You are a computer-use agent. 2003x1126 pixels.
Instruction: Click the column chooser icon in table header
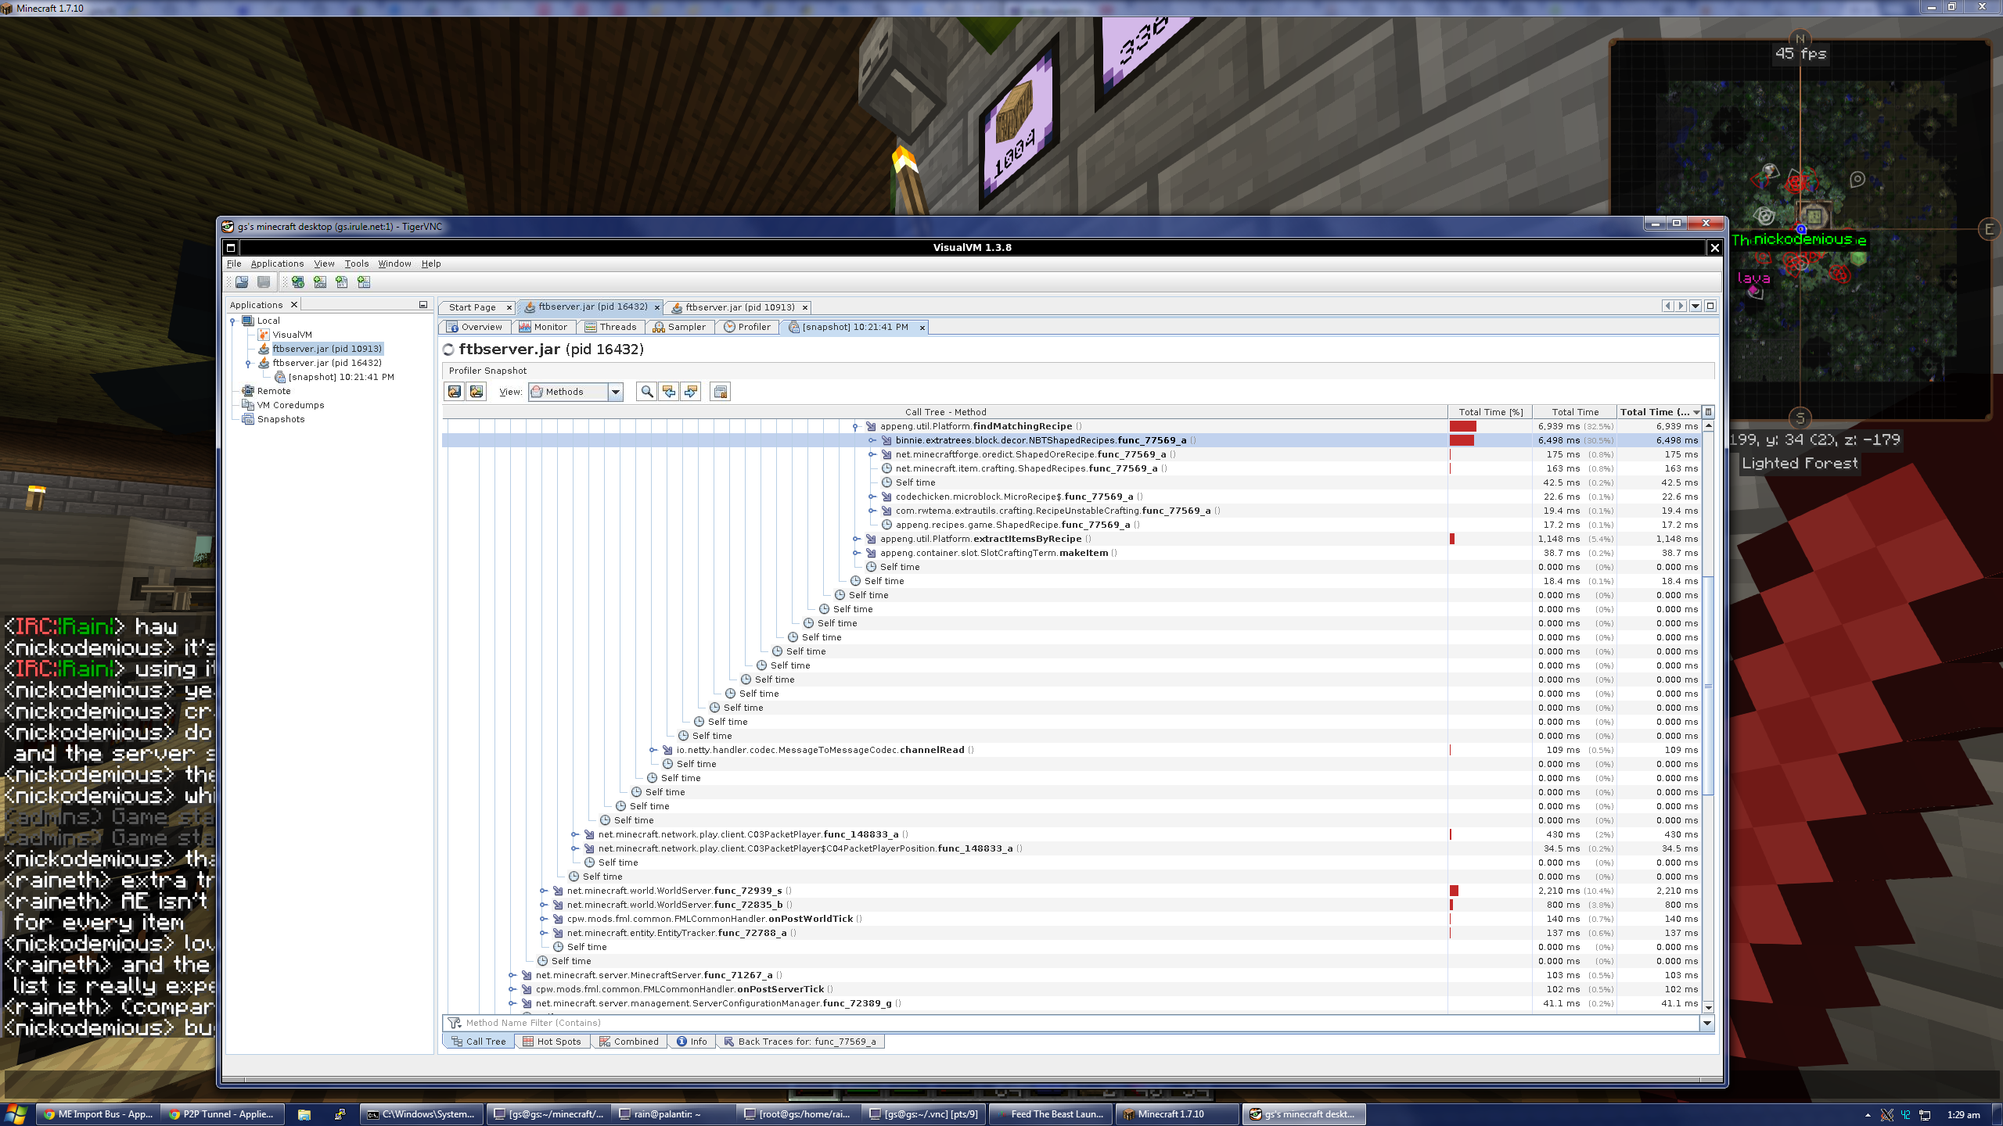click(x=1709, y=412)
